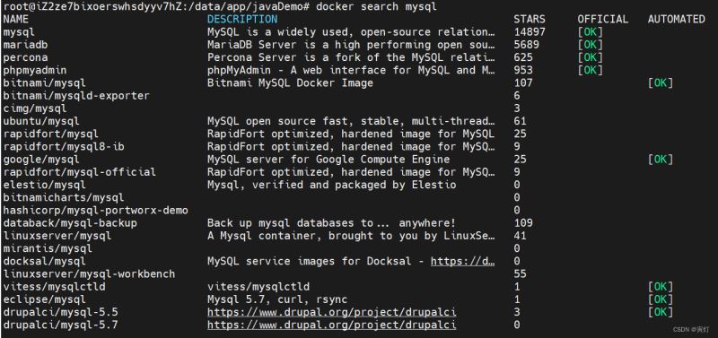This screenshot has height=338, width=718.
Task: Click the docksal/mysql description URL link
Action: point(462,261)
